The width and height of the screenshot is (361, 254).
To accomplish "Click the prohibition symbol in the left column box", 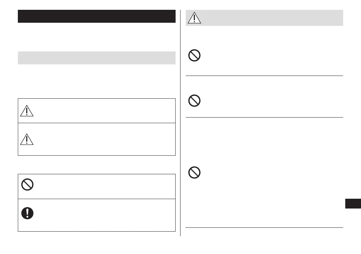I will pyautogui.click(x=27, y=185).
